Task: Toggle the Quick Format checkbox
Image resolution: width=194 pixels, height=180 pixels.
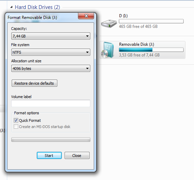Action: [16, 120]
